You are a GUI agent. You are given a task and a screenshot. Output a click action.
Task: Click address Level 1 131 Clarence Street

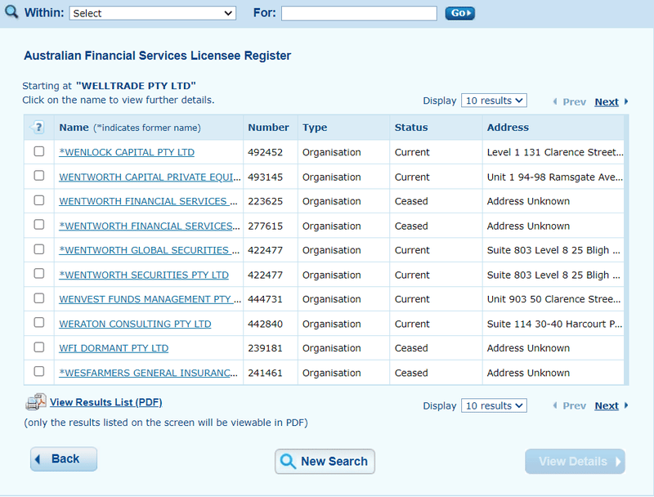tap(555, 152)
